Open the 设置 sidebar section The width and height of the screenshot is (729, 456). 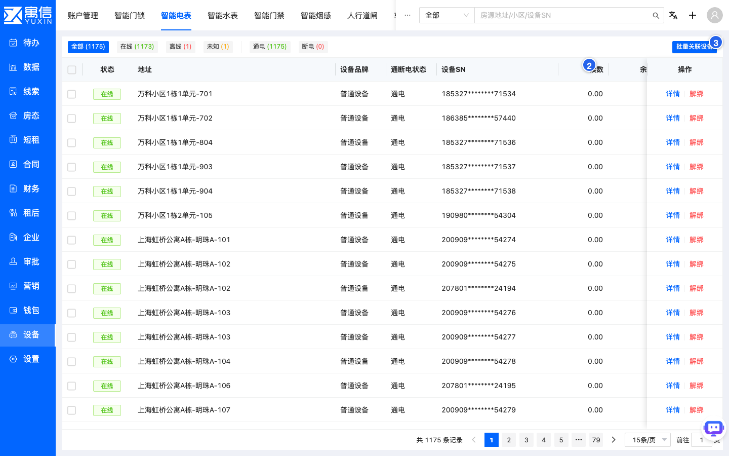27,359
